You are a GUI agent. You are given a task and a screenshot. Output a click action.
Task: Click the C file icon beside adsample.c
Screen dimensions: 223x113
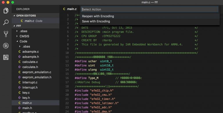click(20, 52)
